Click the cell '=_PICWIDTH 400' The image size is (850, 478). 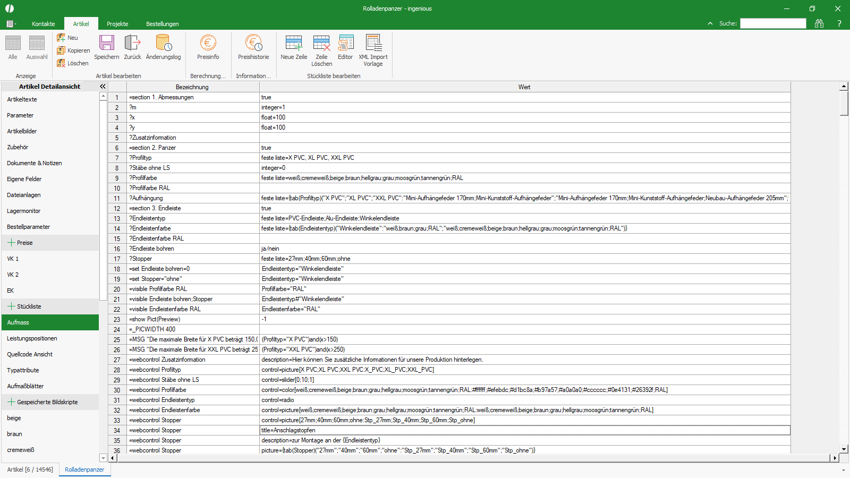coord(193,329)
